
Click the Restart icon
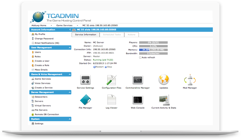click(x=94, y=67)
